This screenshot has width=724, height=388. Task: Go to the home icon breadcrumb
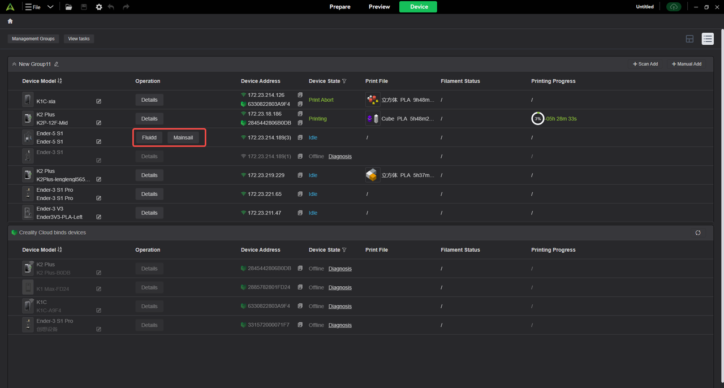(10, 21)
